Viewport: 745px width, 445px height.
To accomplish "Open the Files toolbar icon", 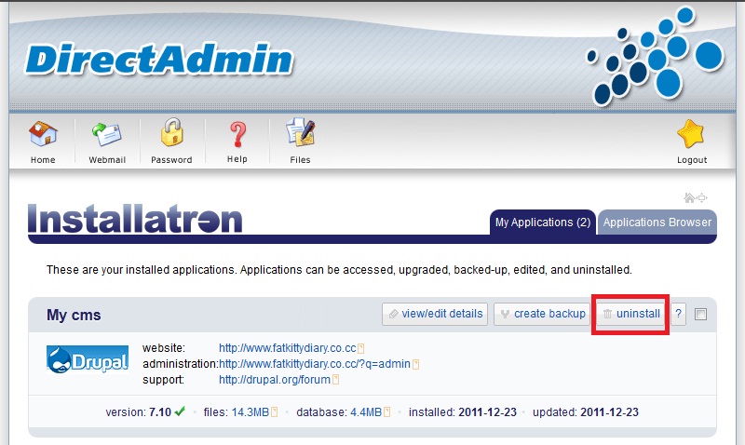I will pyautogui.click(x=300, y=132).
